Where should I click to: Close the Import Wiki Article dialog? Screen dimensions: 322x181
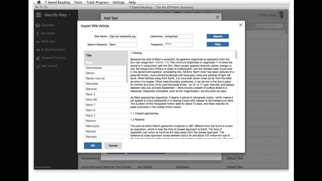[241, 25]
